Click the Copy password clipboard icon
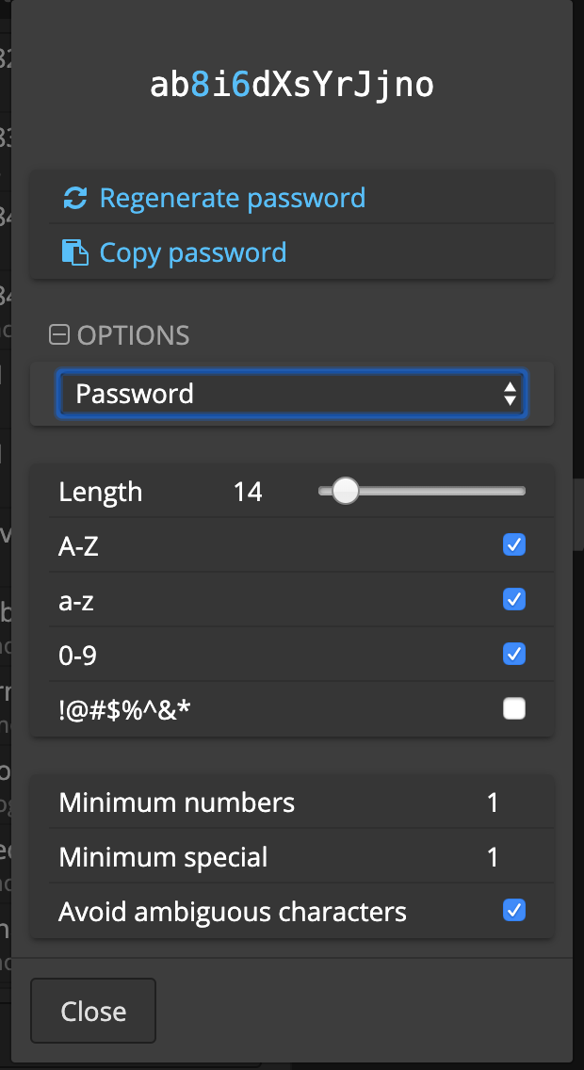Screen dimensions: 584x1070 pyautogui.click(x=74, y=252)
